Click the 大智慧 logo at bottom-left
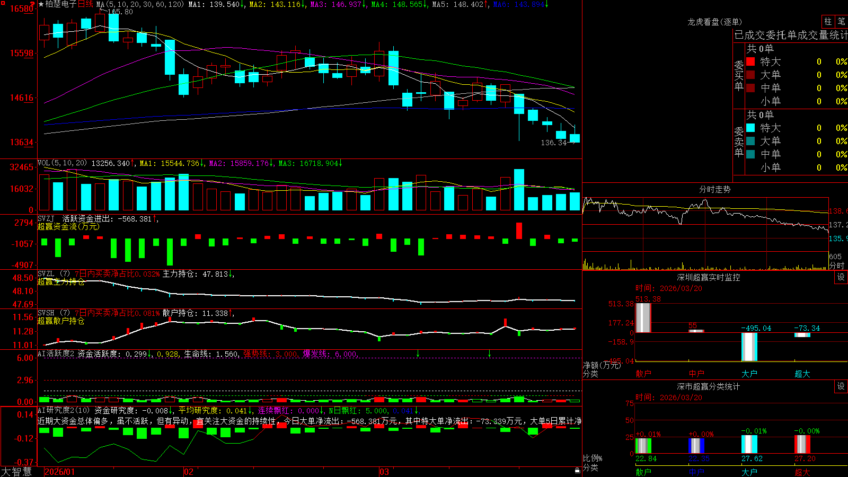The width and height of the screenshot is (848, 477). click(16, 471)
